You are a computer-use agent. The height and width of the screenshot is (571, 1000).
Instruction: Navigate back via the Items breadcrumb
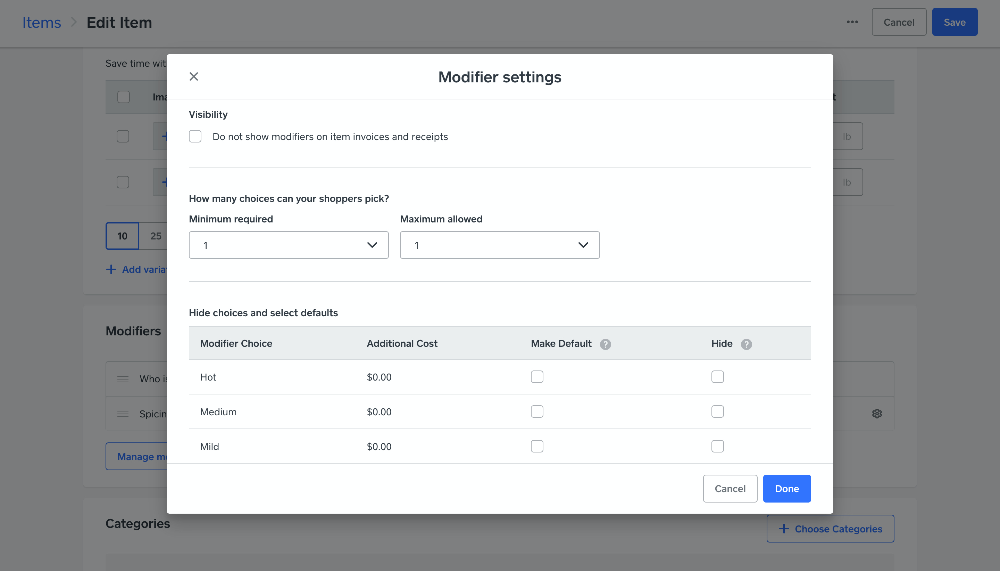(x=42, y=22)
